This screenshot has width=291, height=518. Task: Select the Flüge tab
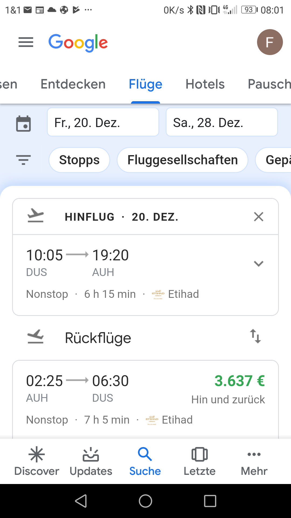(x=145, y=84)
